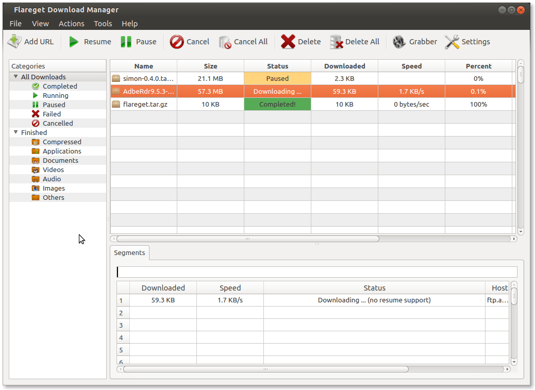Open the File menu
535x390 pixels.
[x=15, y=24]
